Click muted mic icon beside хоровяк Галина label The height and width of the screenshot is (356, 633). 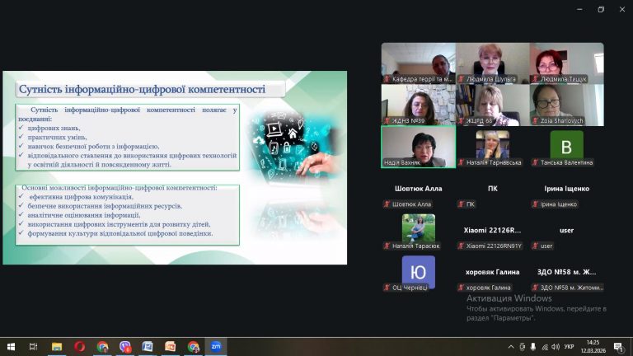click(461, 288)
